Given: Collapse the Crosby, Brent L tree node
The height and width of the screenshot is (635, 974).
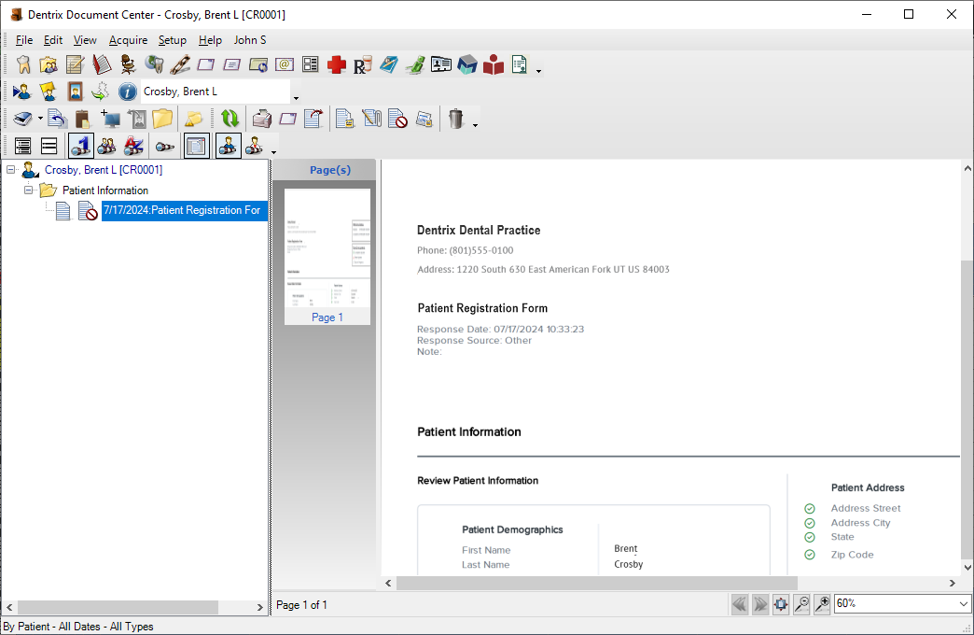Looking at the screenshot, I should point(11,170).
